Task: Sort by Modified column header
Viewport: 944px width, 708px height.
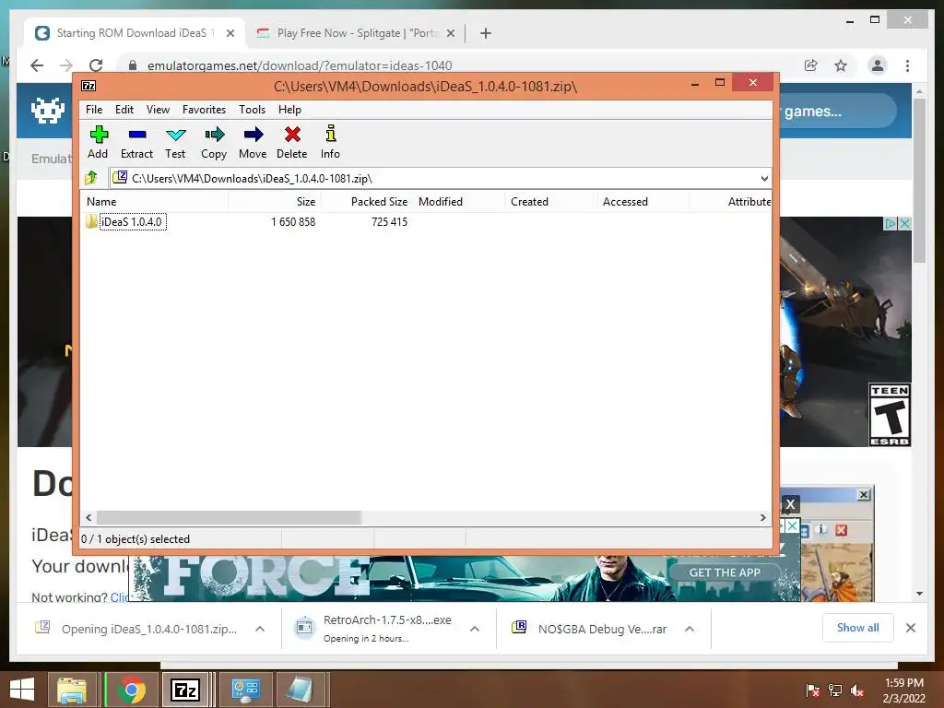Action: 459,202
